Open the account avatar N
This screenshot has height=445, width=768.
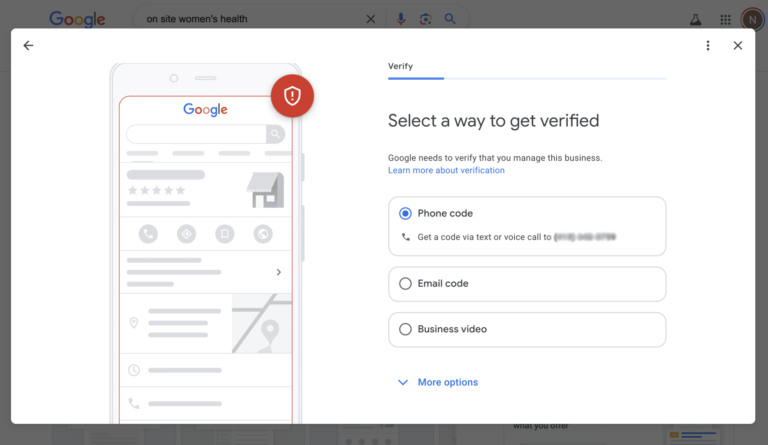(752, 20)
